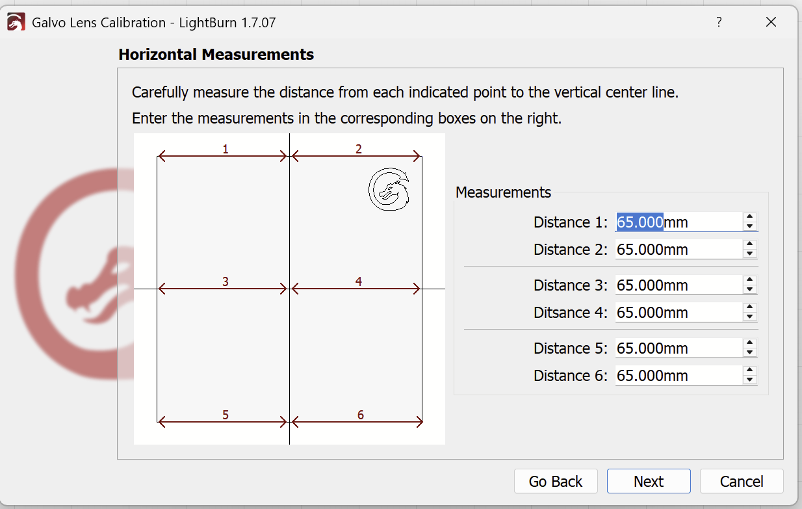Click the Measurements group label

(503, 192)
